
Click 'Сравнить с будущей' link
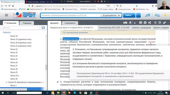(161, 27)
